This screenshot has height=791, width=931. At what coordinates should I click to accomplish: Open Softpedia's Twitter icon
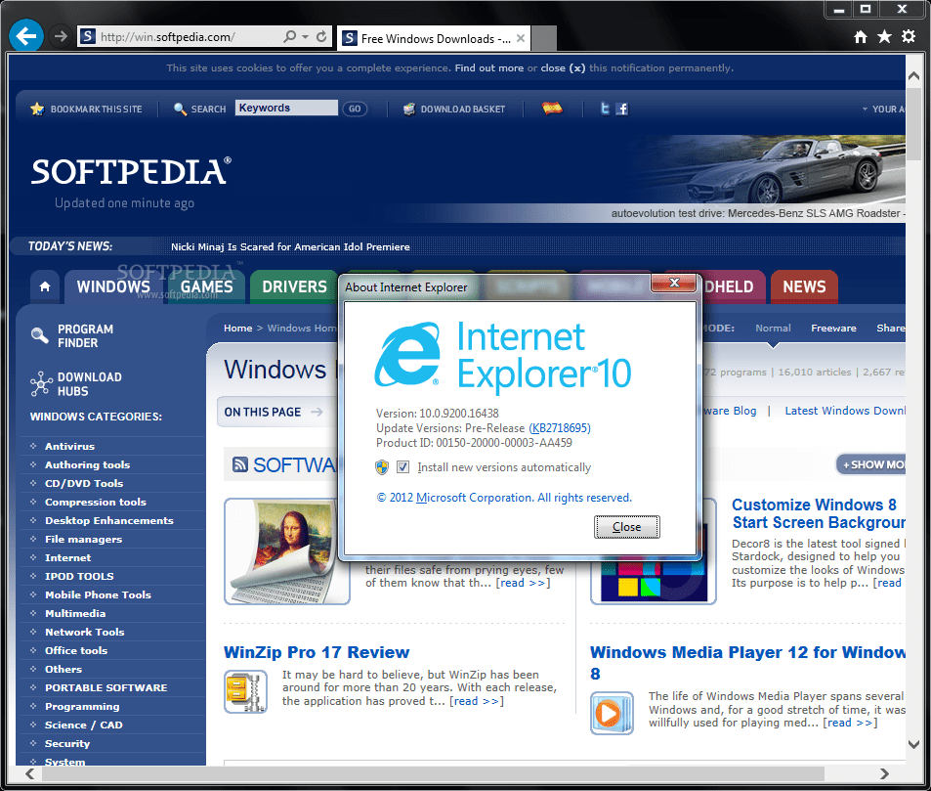605,109
